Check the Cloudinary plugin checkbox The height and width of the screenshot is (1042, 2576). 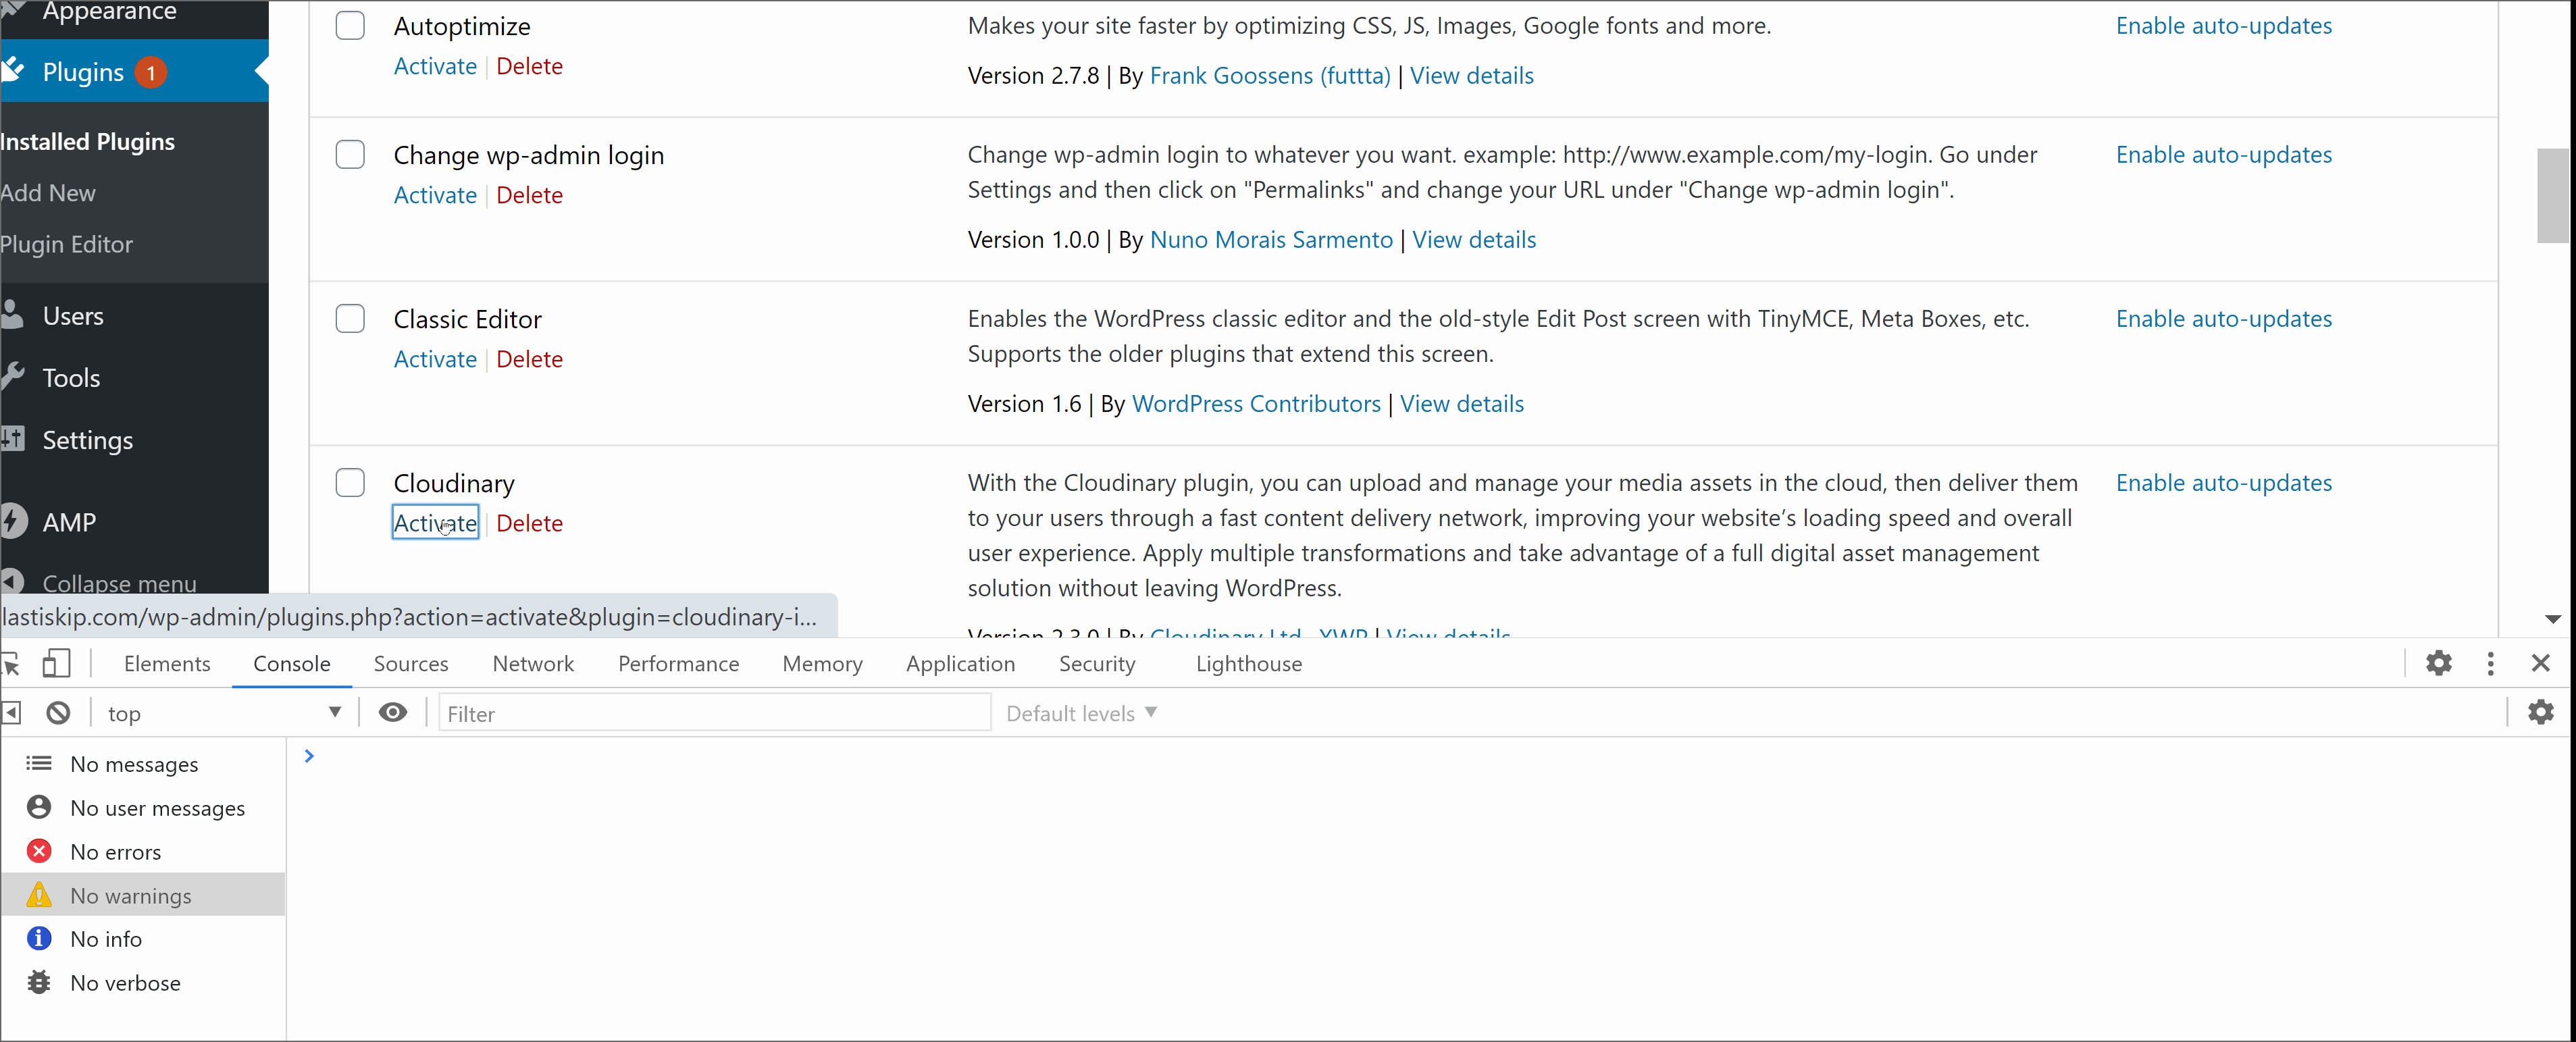pyautogui.click(x=350, y=482)
